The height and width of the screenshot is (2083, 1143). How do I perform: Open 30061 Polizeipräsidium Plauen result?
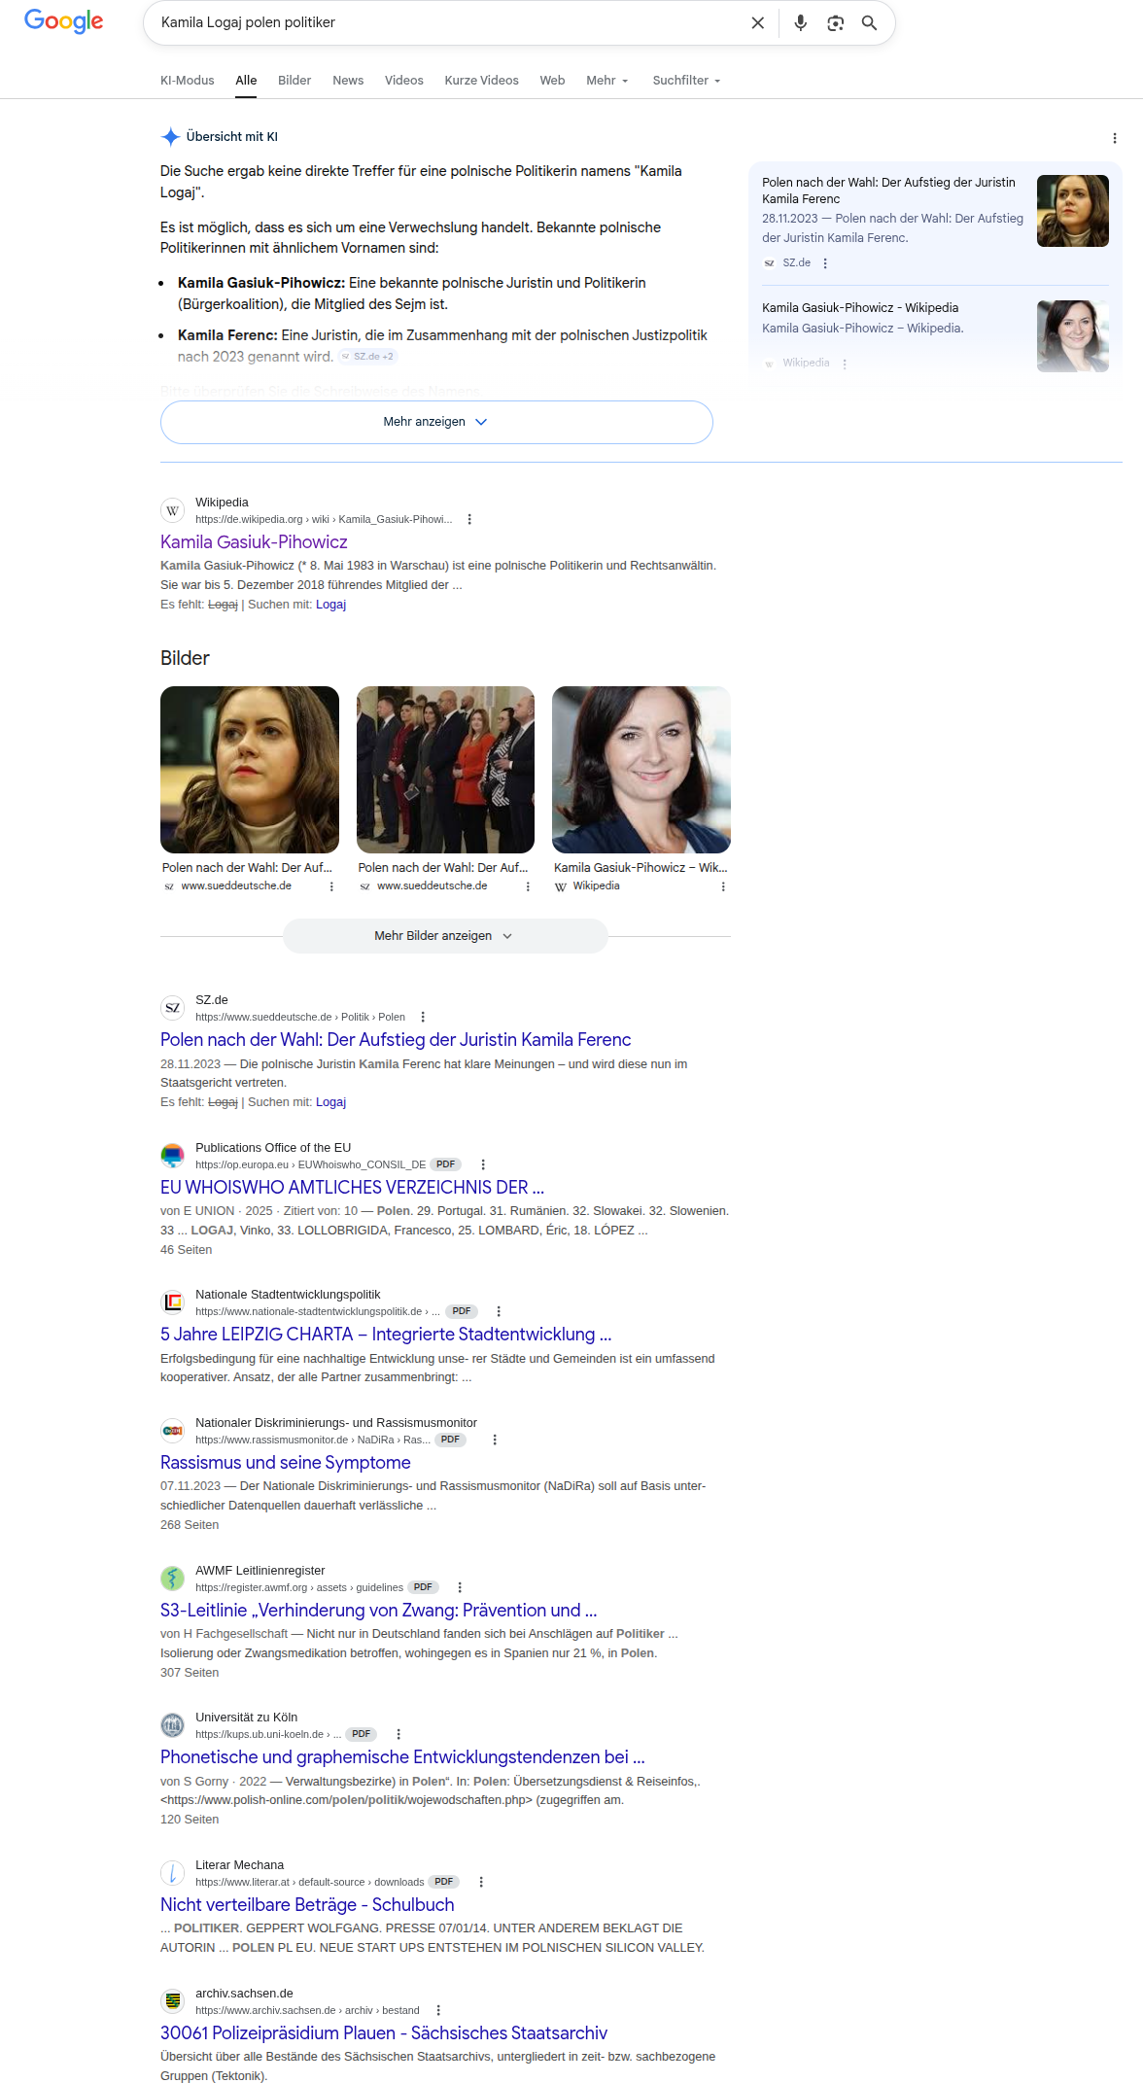point(384,2033)
